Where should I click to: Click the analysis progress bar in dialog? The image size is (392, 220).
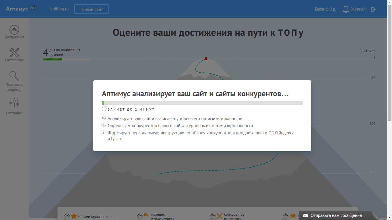tap(202, 103)
